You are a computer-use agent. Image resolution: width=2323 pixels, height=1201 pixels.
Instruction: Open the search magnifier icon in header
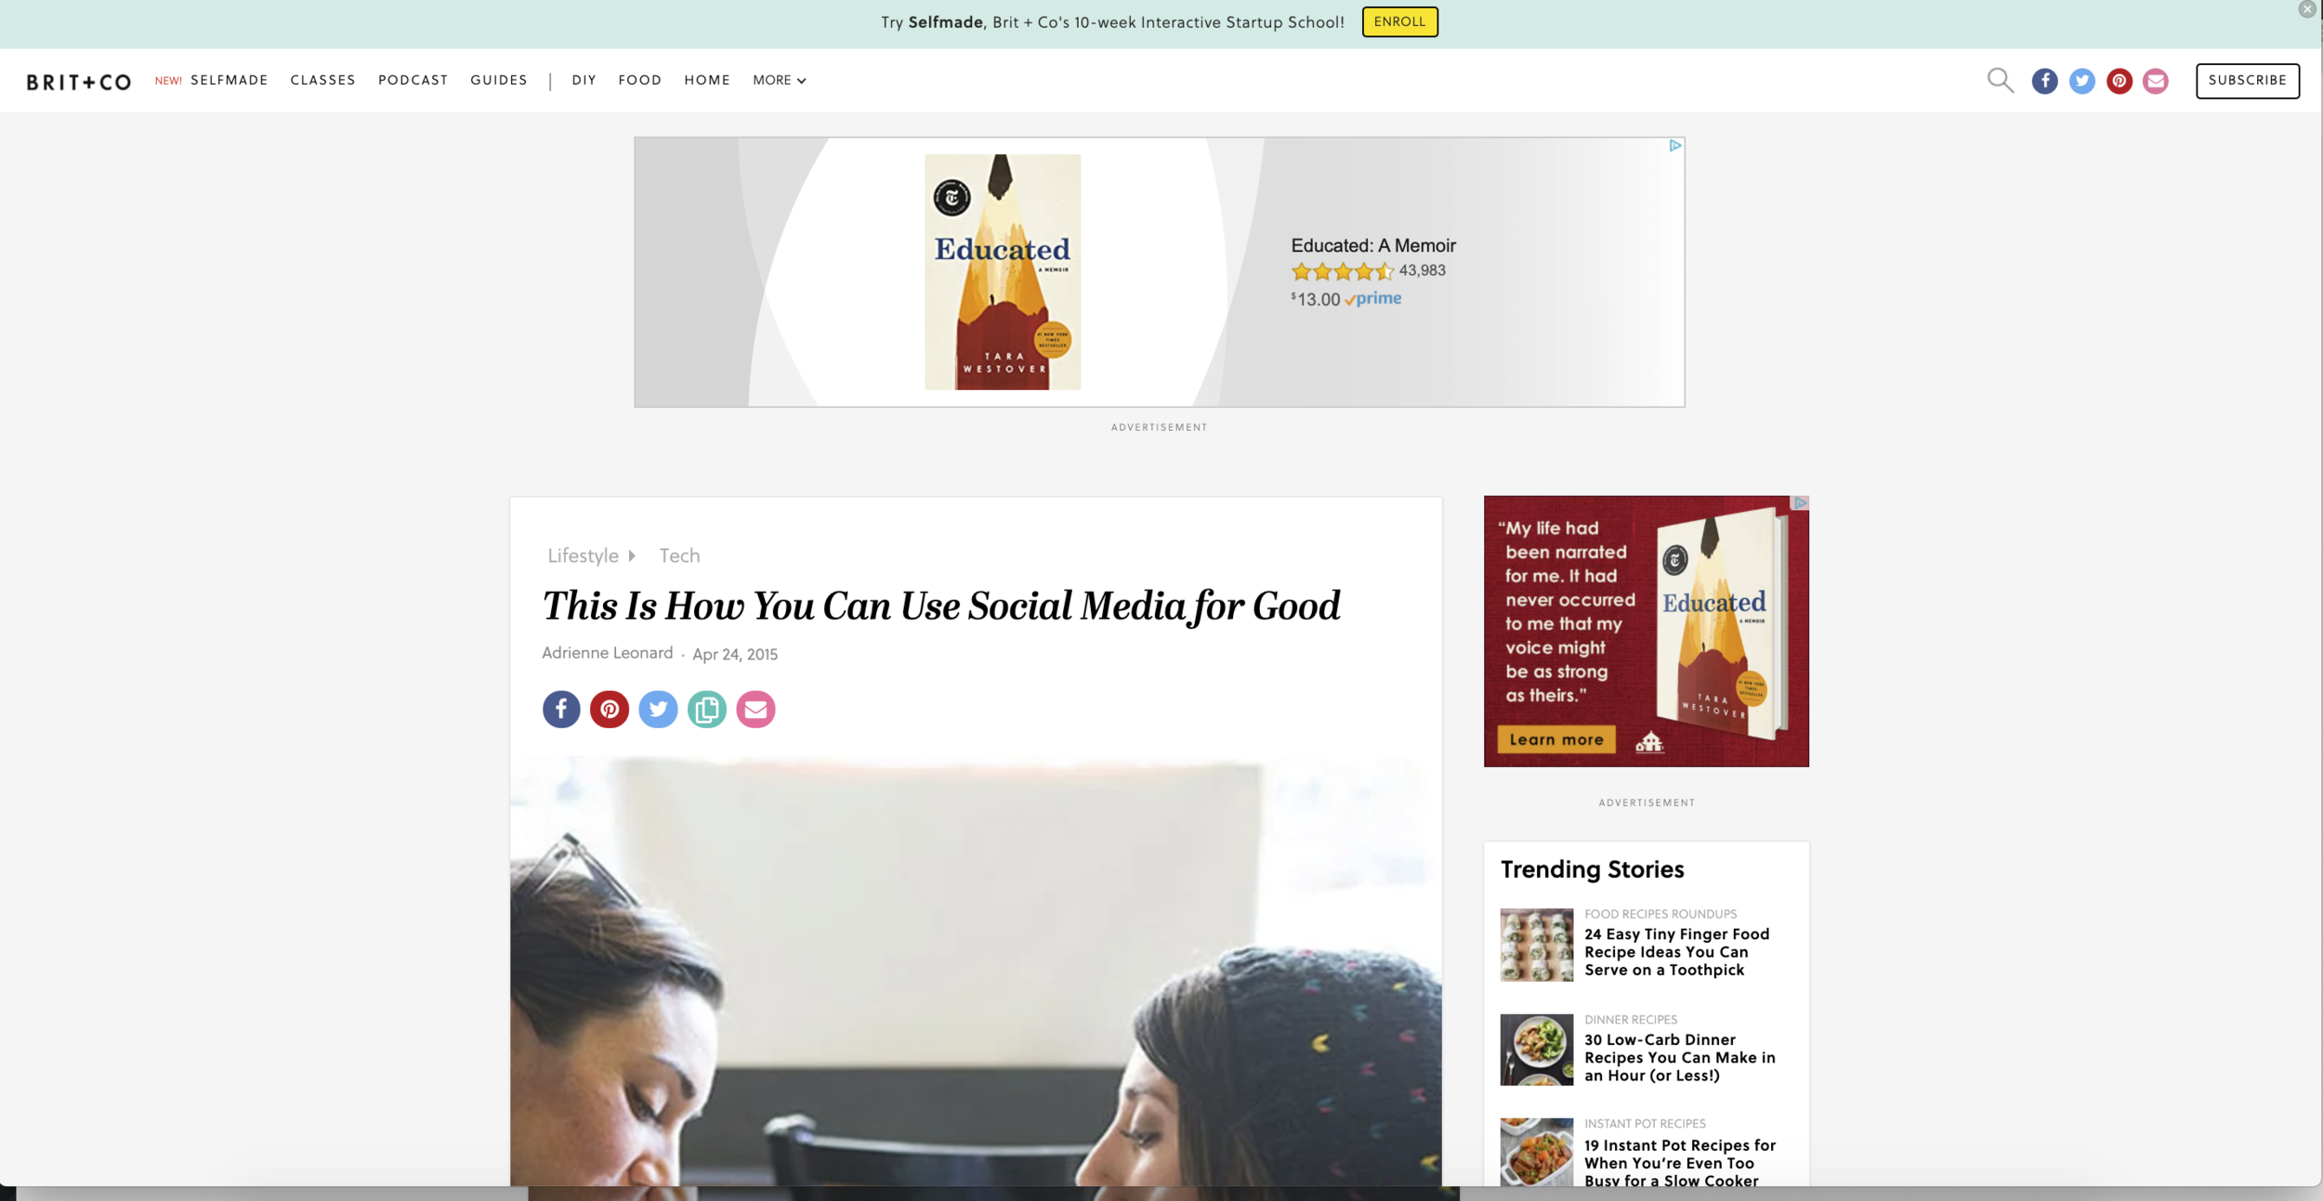2000,81
